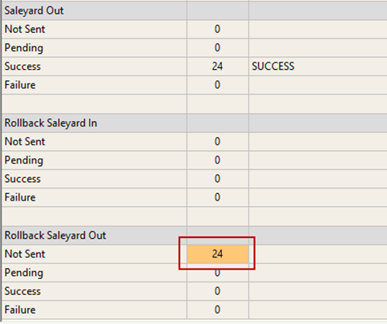Select Pending under Saleyard Out
This screenshot has height=324, width=387.
click(24, 48)
